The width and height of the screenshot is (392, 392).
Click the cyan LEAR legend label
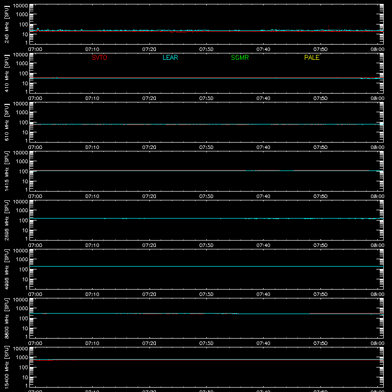[x=170, y=57]
